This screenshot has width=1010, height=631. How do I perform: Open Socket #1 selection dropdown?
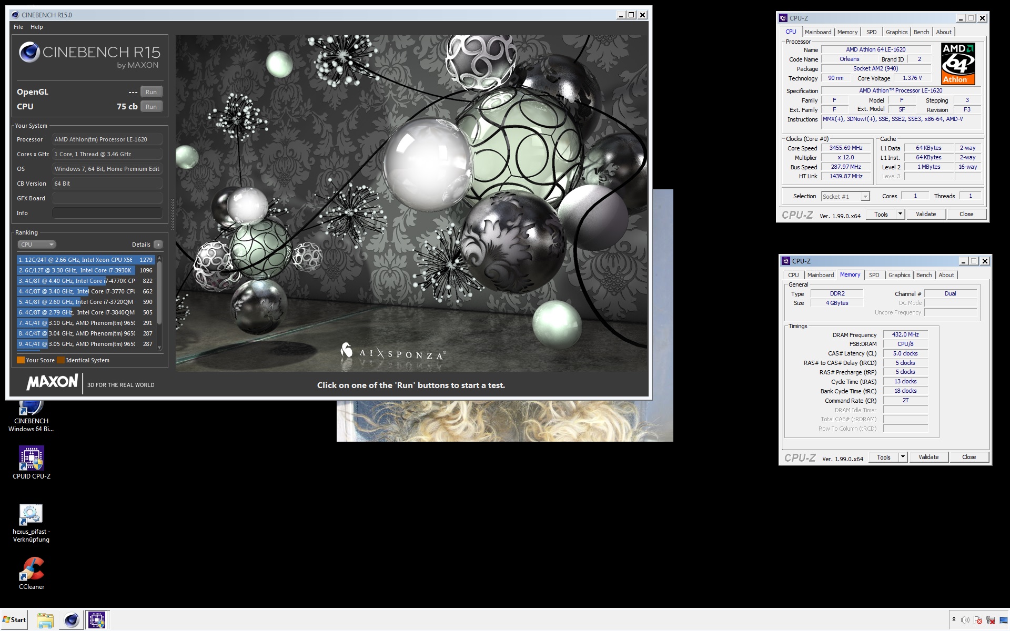tap(845, 197)
